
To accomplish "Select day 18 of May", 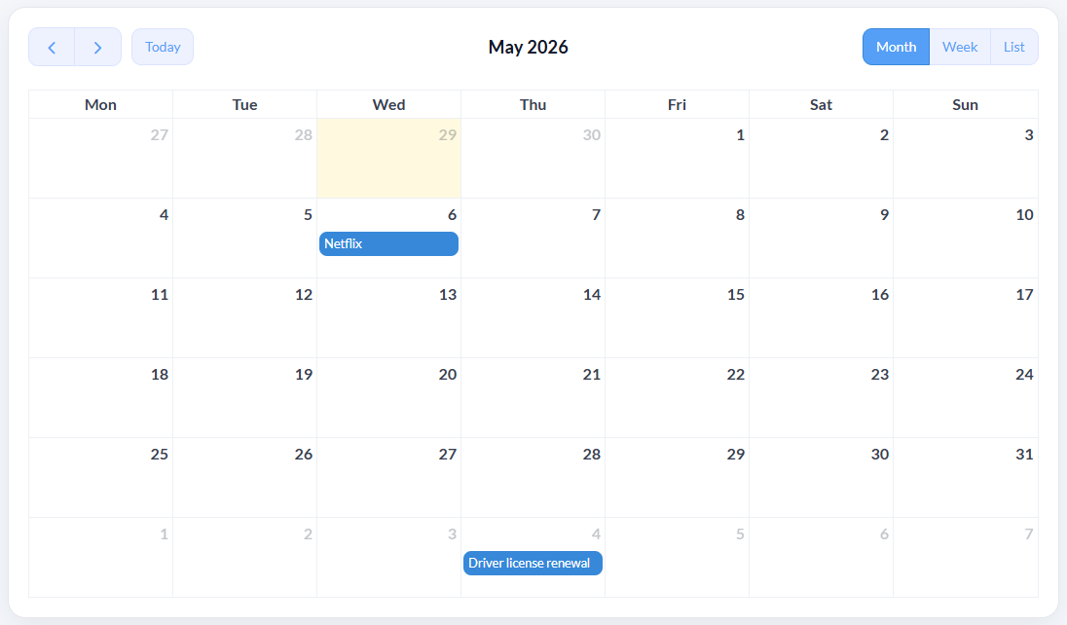I will (x=100, y=397).
